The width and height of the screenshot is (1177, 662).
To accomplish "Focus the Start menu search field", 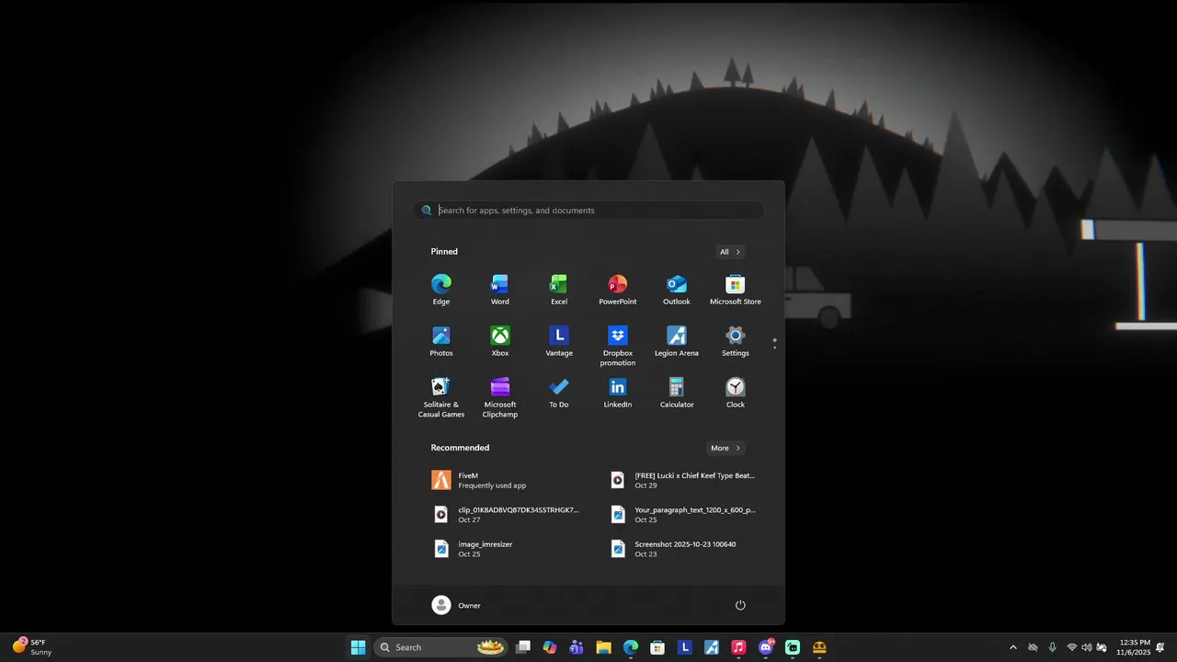I will coord(588,211).
